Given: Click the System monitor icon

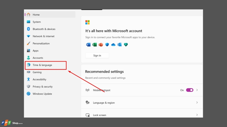Looking at the screenshot, I should point(29,22).
